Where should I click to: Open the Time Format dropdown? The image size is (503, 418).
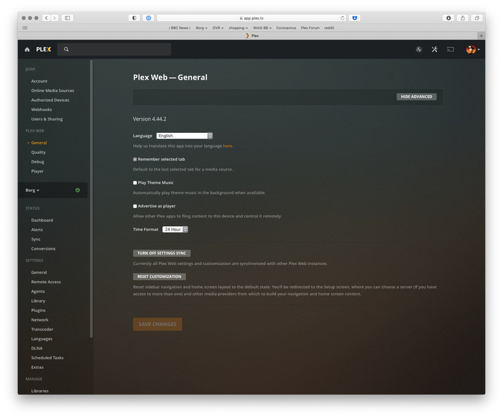pos(175,229)
